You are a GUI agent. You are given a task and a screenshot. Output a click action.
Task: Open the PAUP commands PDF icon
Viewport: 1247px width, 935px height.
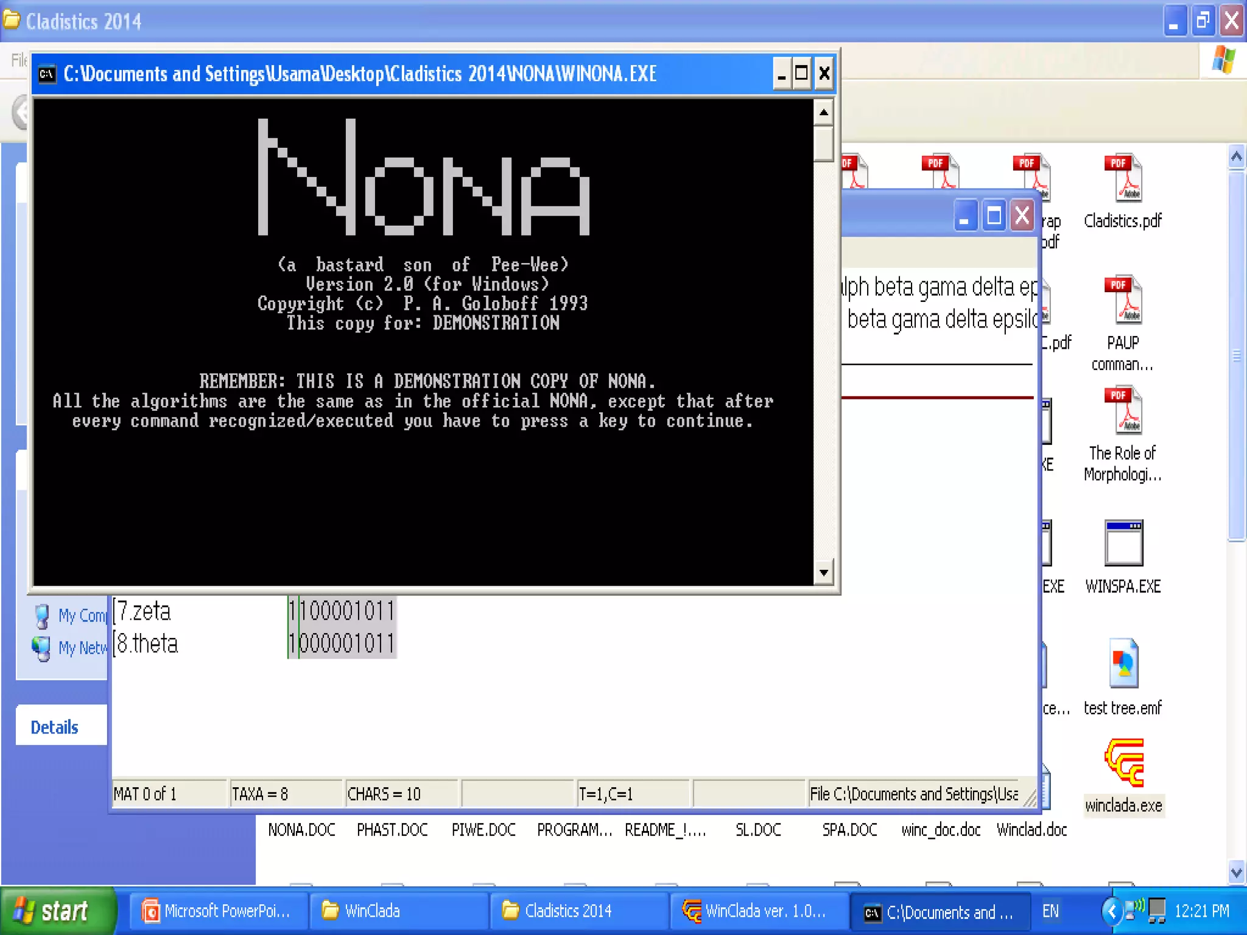coord(1123,299)
